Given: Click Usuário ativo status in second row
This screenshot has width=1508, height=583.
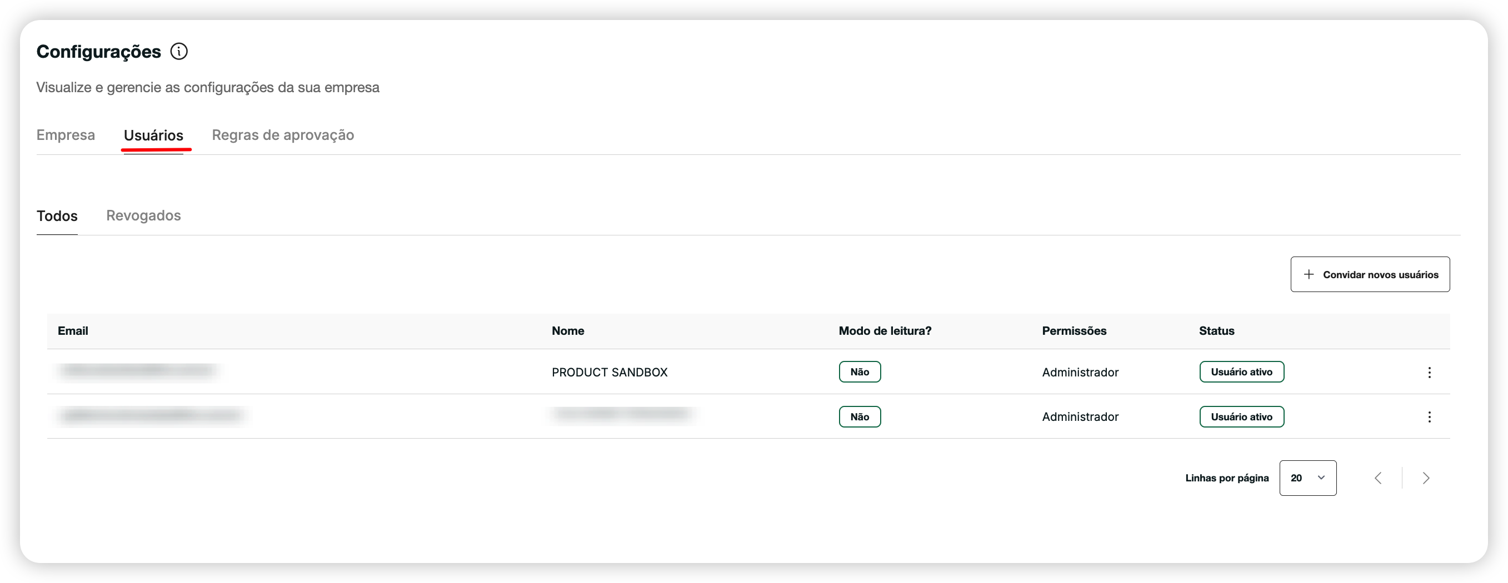Looking at the screenshot, I should pos(1241,417).
